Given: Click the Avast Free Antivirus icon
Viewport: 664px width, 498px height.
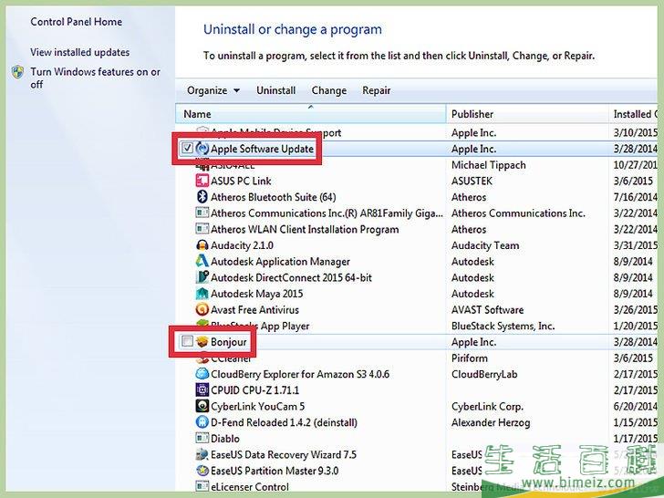Looking at the screenshot, I should [202, 309].
